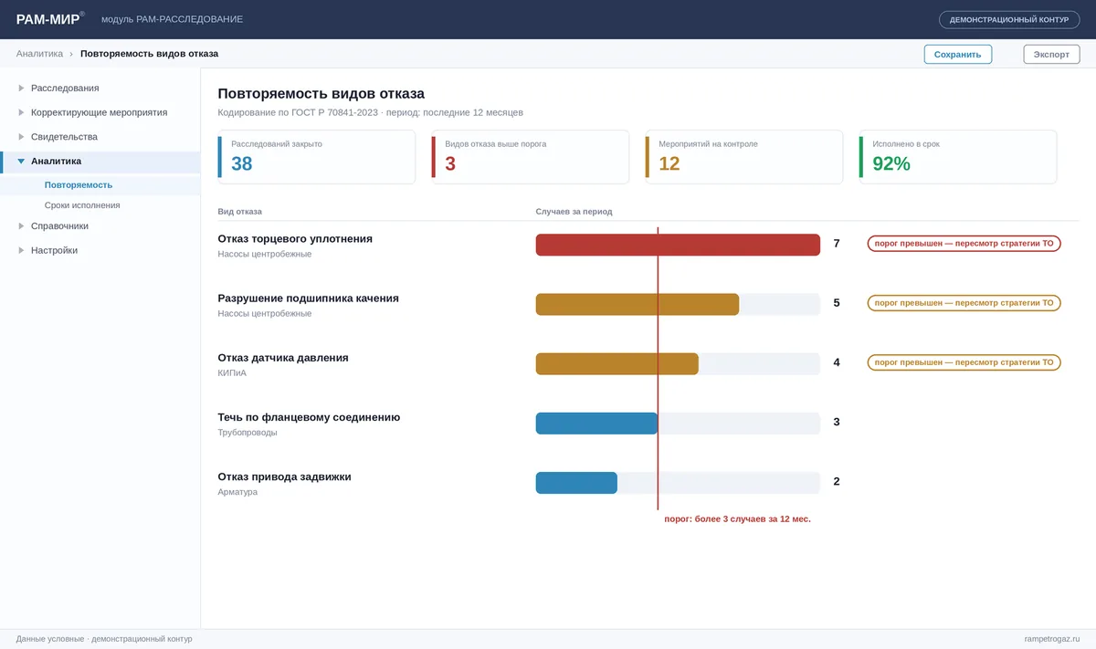Select row Разрушение подшипника качения

[x=648, y=304]
